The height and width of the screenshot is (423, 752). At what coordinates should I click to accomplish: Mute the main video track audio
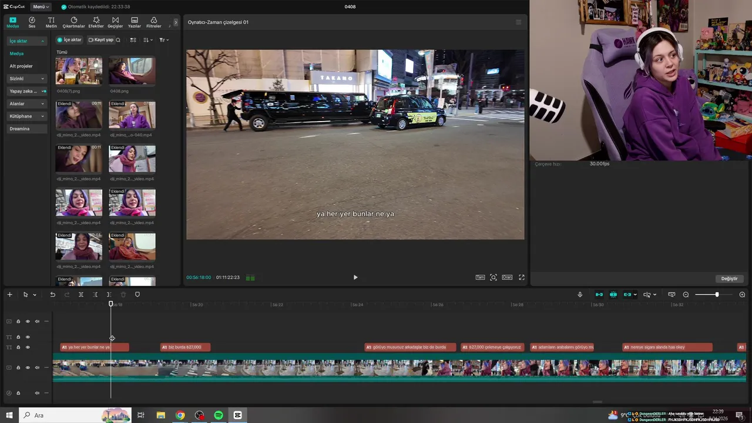click(37, 368)
